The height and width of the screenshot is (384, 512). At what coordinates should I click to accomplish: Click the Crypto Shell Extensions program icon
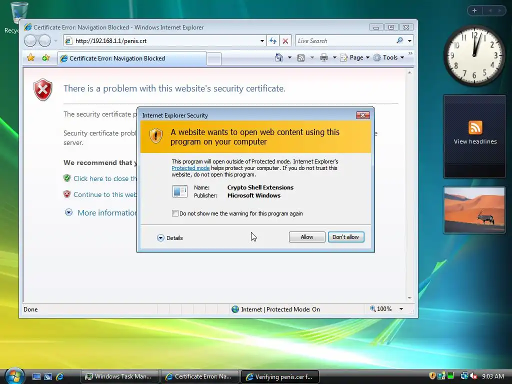point(179,191)
